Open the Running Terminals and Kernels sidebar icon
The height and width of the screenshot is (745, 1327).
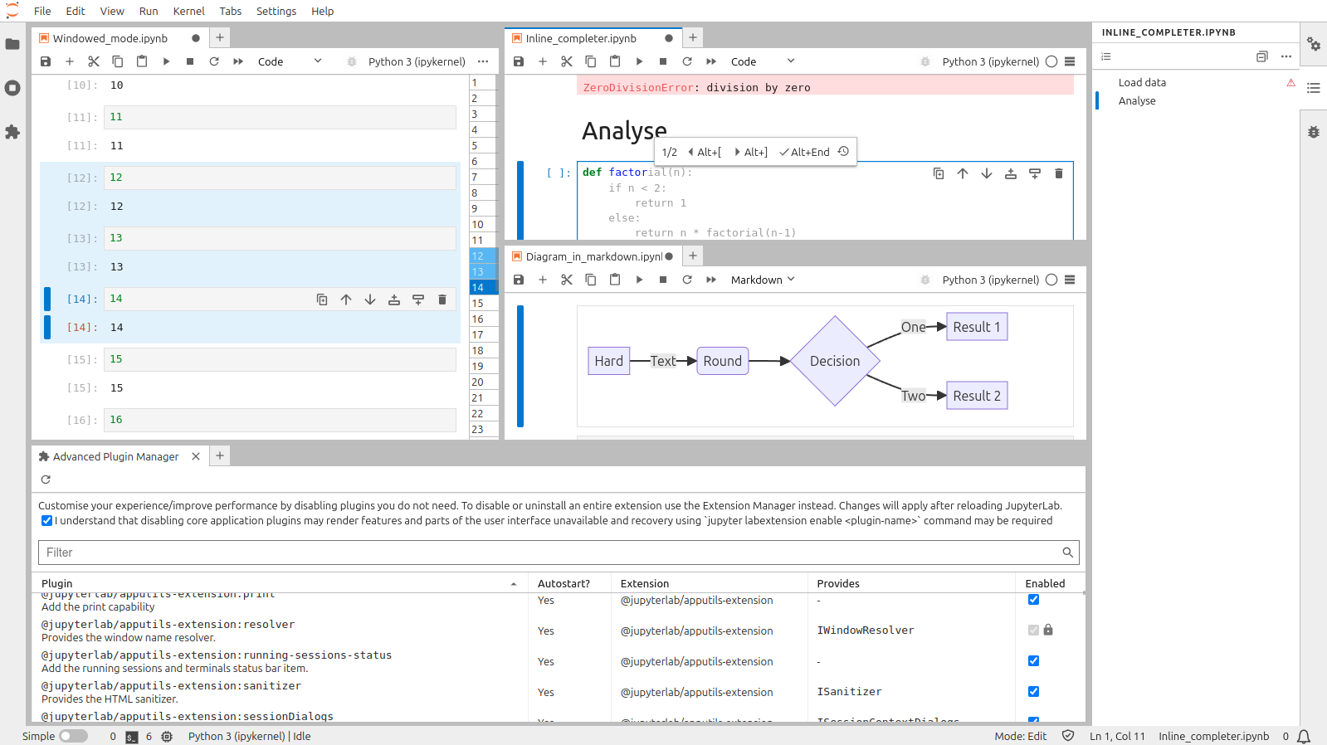click(x=12, y=88)
